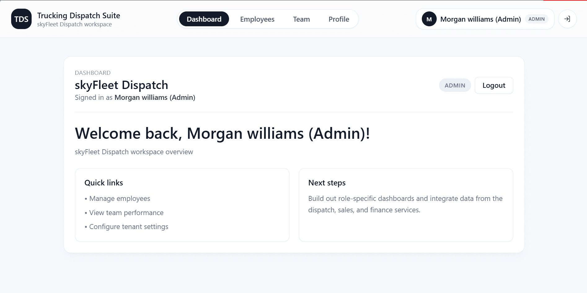Open the Manage employees quick link
The width and height of the screenshot is (587, 293).
pyautogui.click(x=119, y=199)
